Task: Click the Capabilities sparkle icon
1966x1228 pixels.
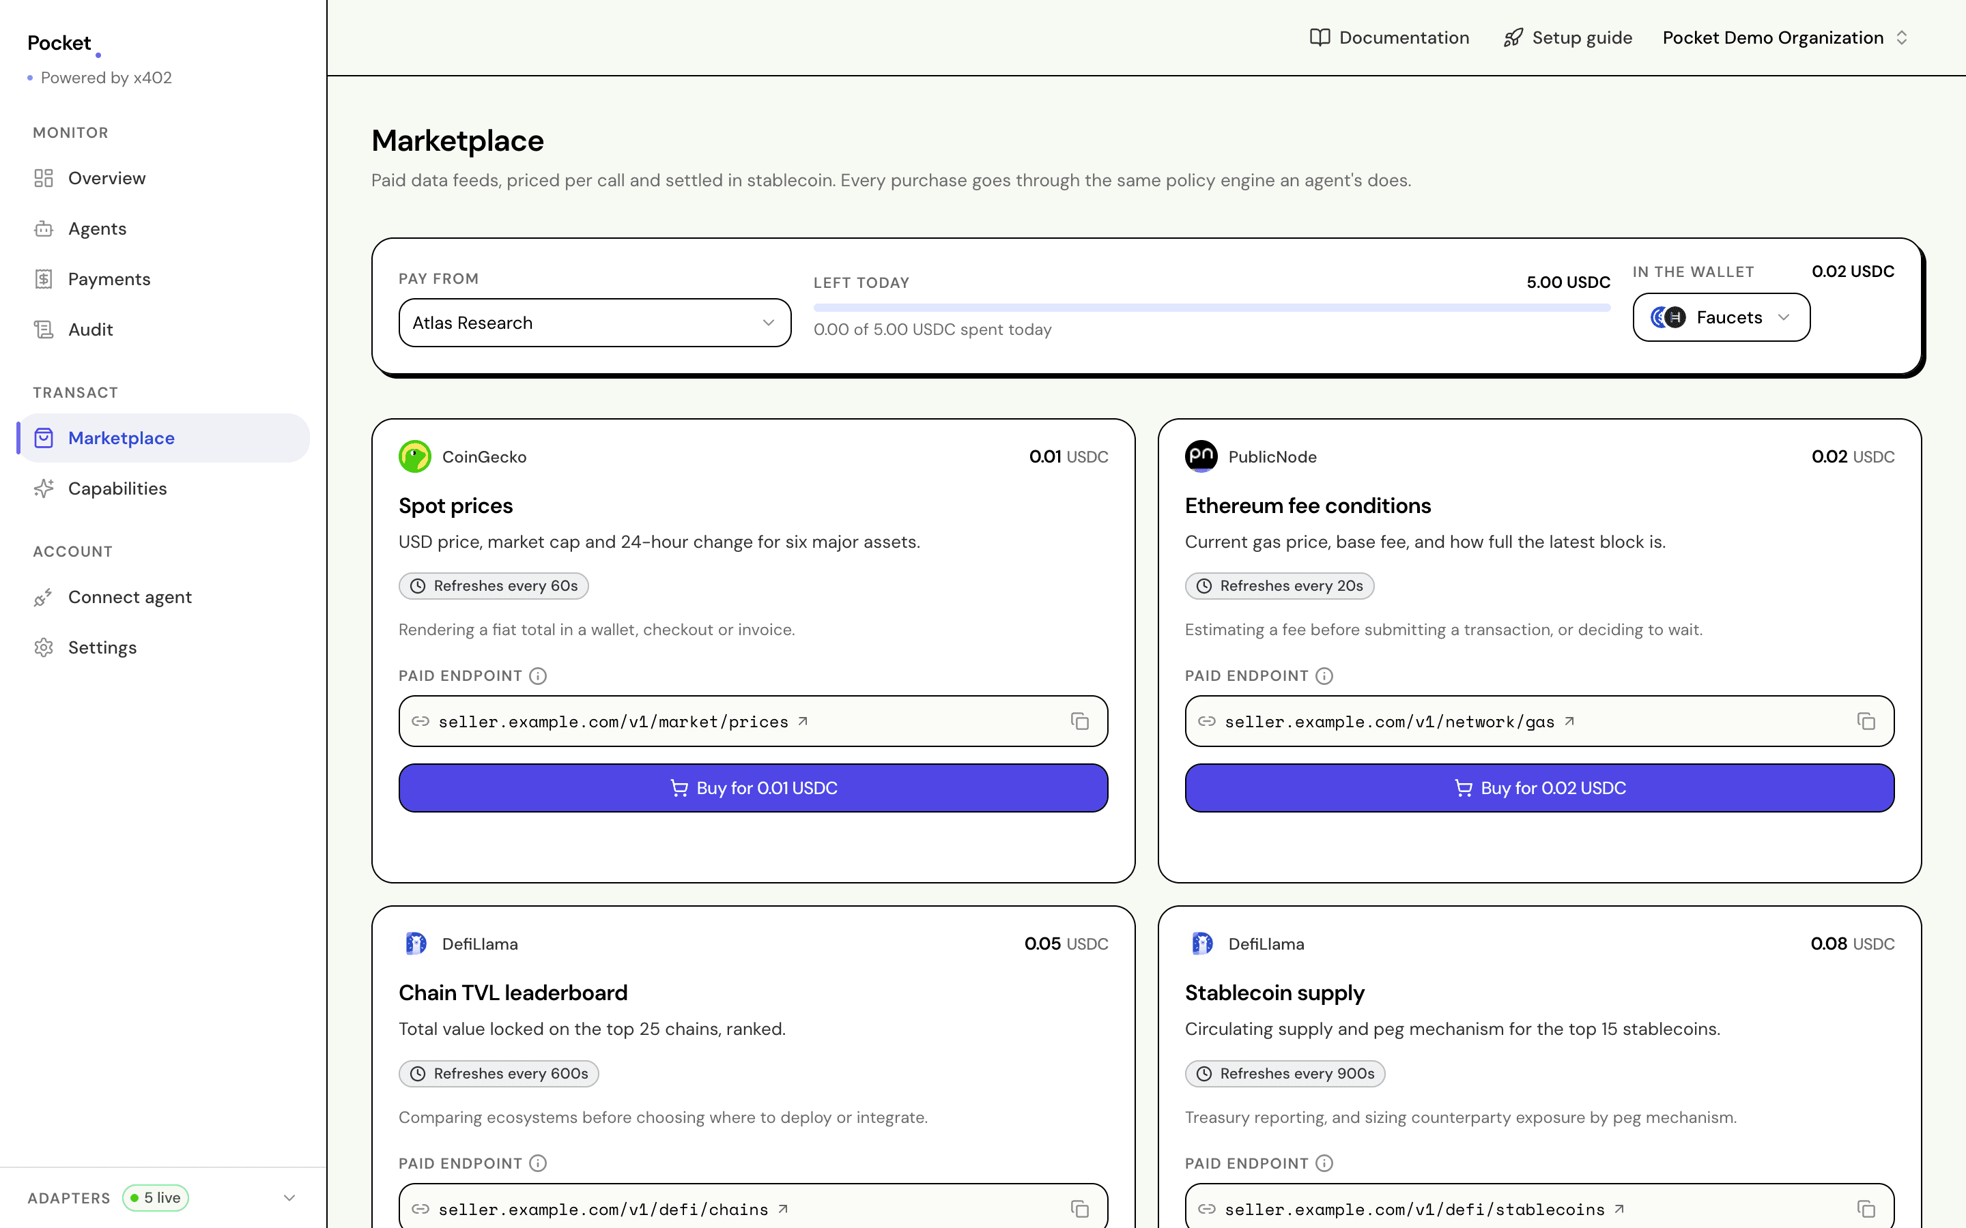Action: [x=44, y=488]
